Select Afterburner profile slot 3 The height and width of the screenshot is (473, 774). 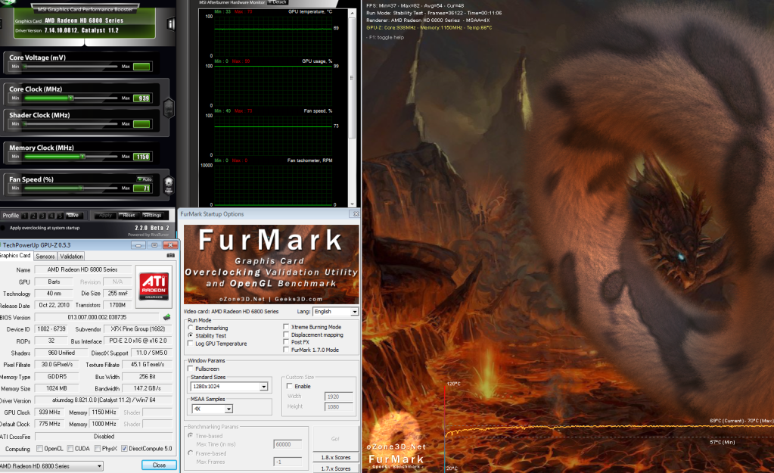pos(42,216)
